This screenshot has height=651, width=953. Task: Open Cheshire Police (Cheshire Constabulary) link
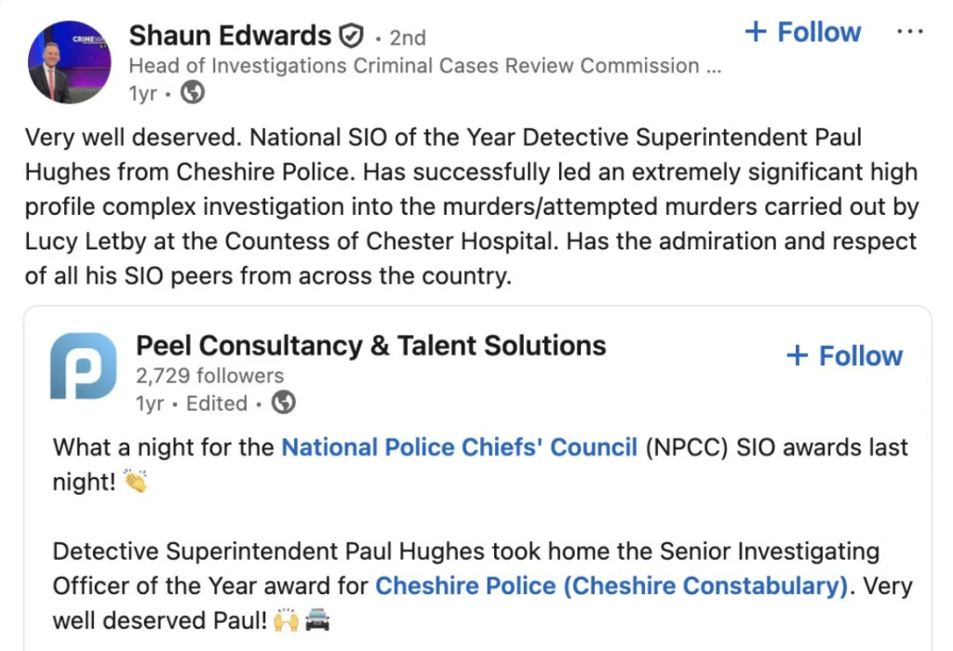[611, 587]
